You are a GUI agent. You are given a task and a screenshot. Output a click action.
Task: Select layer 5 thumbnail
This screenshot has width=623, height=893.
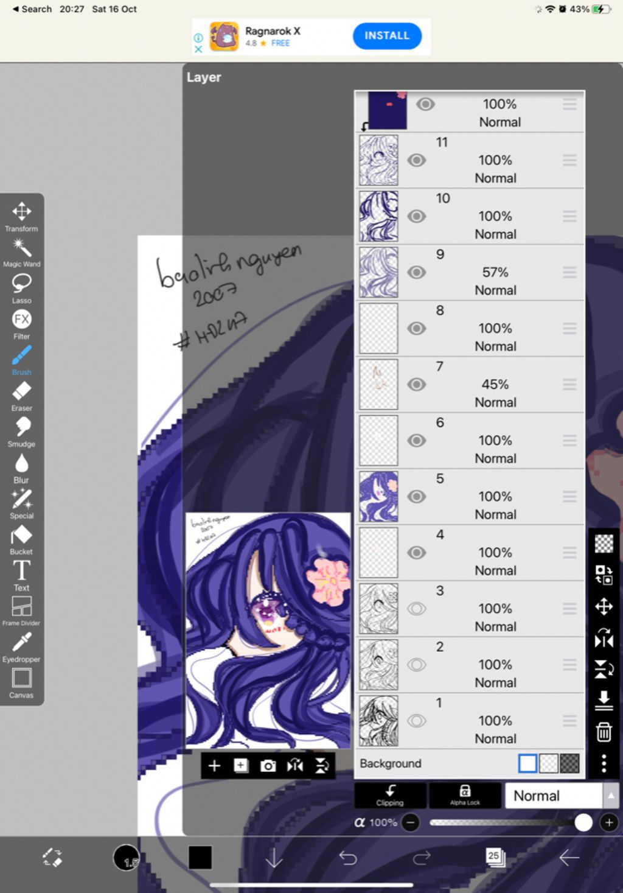[378, 496]
